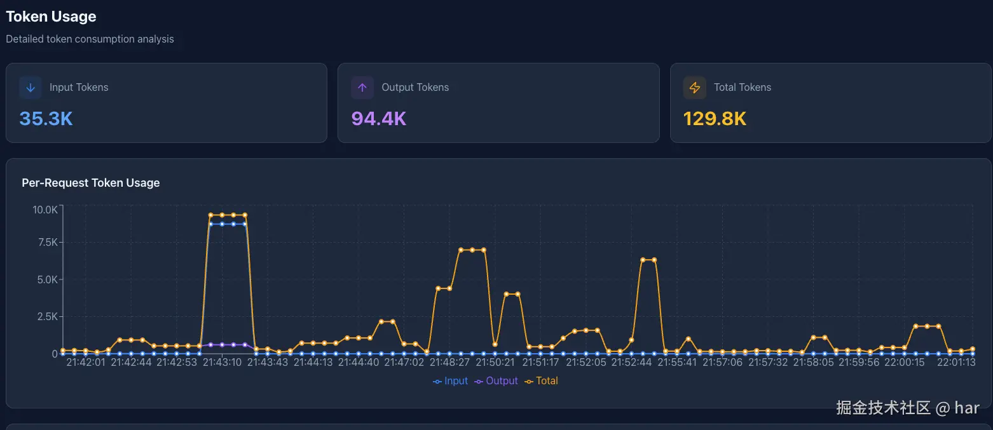The image size is (993, 430).
Task: Click the 35.3K Input Tokens value
Action: [x=45, y=118]
